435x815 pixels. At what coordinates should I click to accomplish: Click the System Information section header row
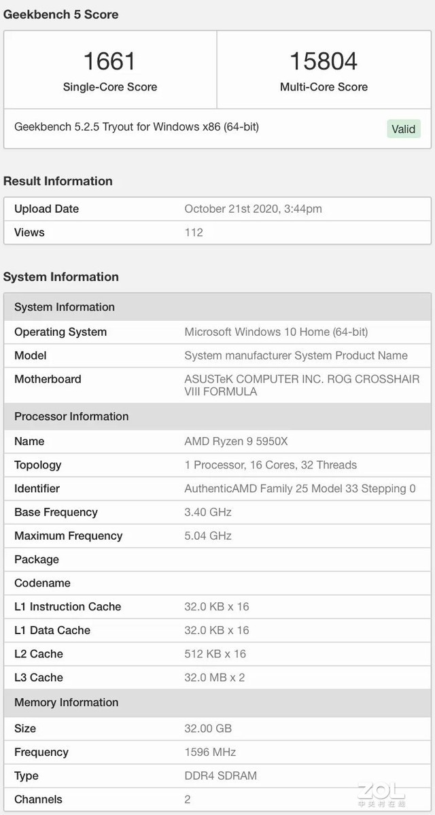65,307
